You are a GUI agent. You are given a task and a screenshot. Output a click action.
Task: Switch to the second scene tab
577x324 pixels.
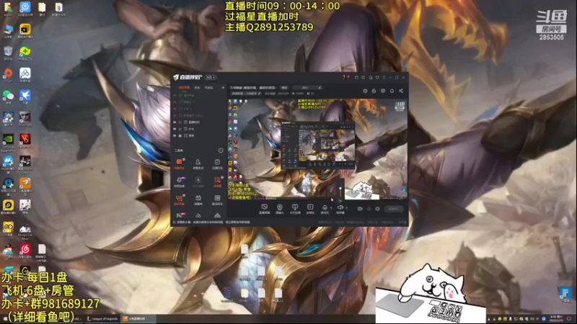point(197,88)
